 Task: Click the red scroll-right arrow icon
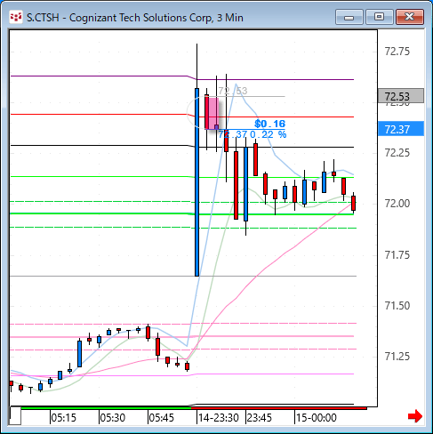point(415,416)
